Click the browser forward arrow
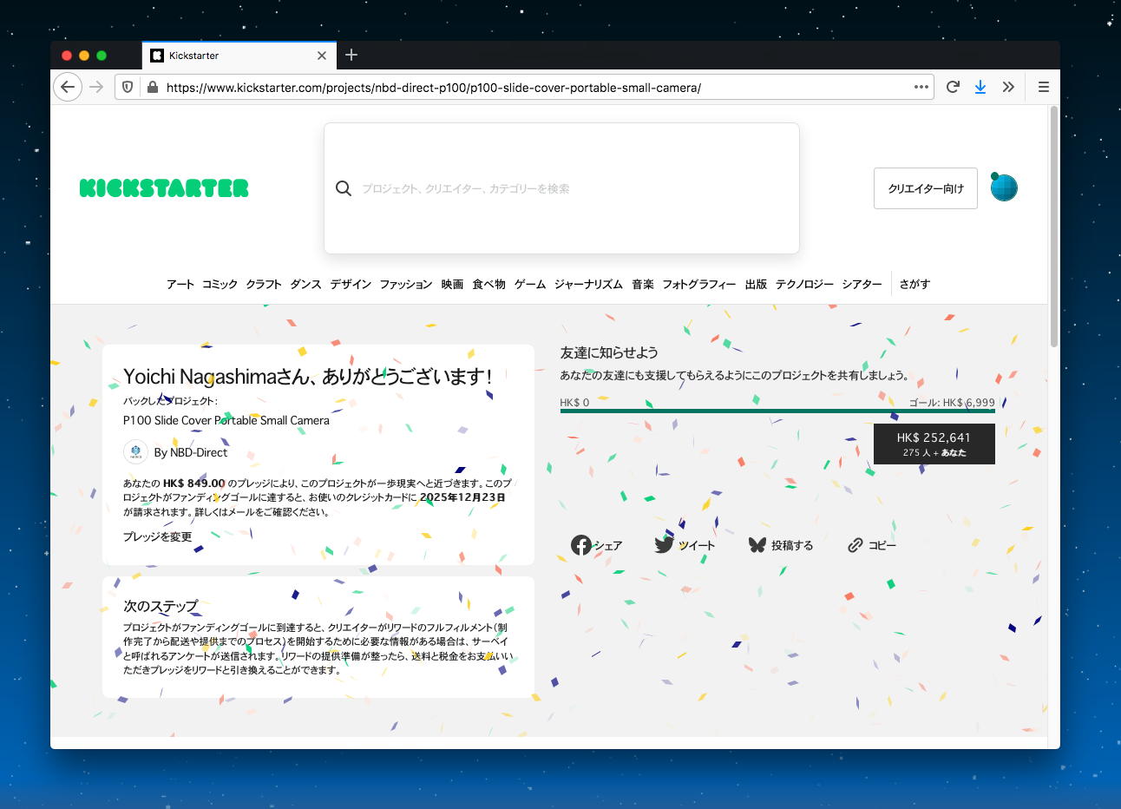 pyautogui.click(x=96, y=87)
